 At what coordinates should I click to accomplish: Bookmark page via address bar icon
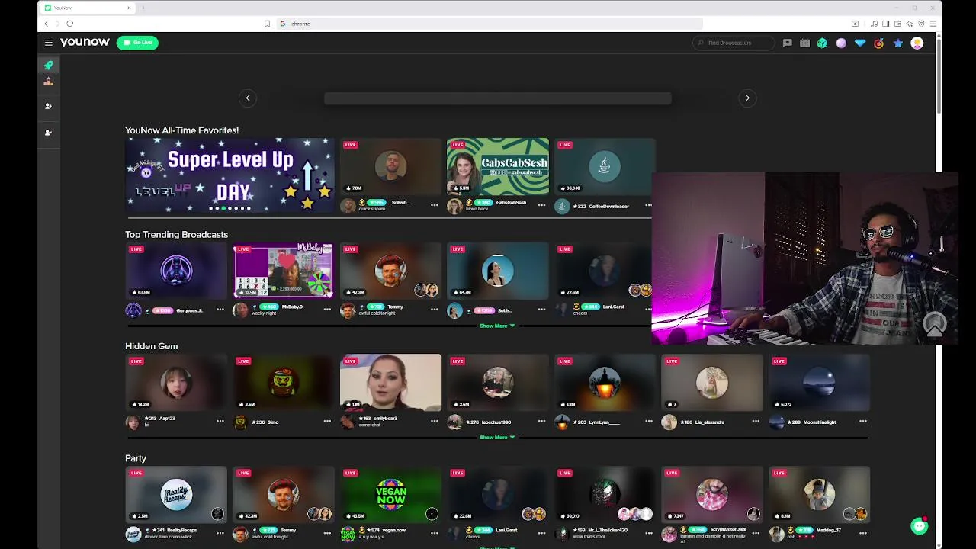coord(267,24)
